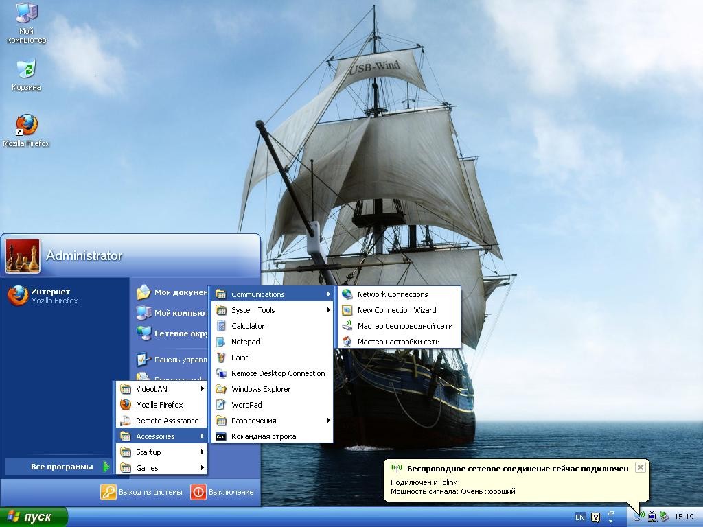
Task: Open the language bar options arrow
Action: coord(610,522)
